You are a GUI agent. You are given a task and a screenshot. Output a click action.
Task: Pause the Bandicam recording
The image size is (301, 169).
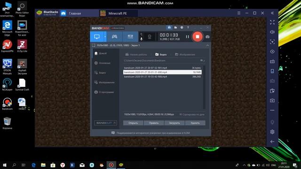click(187, 37)
